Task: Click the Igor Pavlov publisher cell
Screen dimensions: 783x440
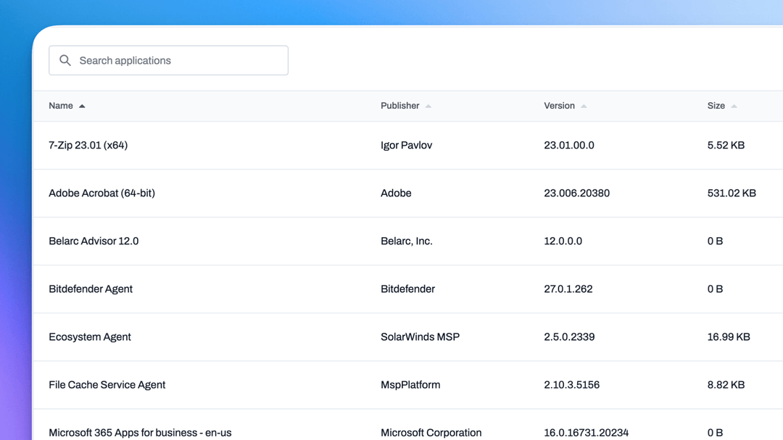Action: coord(406,145)
